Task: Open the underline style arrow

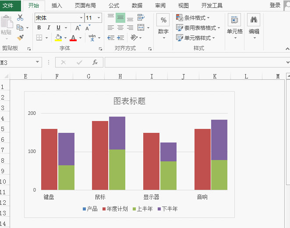Action: point(66,28)
